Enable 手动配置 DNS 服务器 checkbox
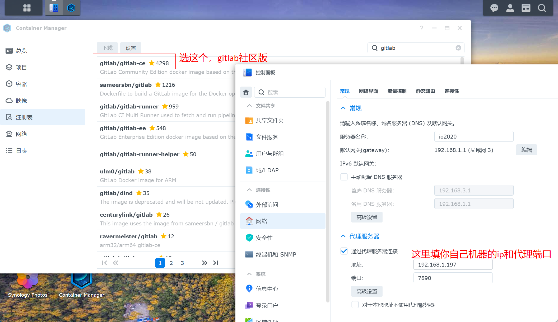 tap(344, 177)
